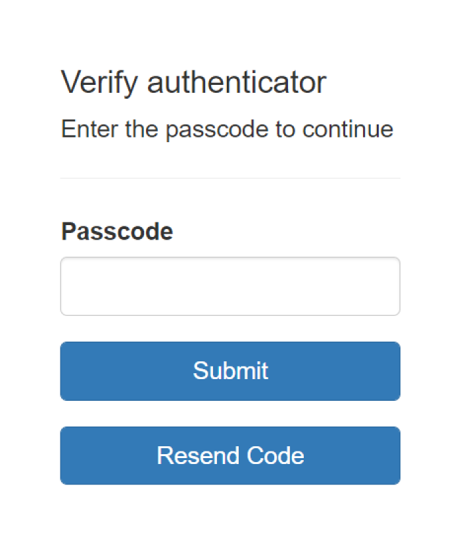Click the Verify authenticator heading
This screenshot has width=459, height=543.
[193, 82]
